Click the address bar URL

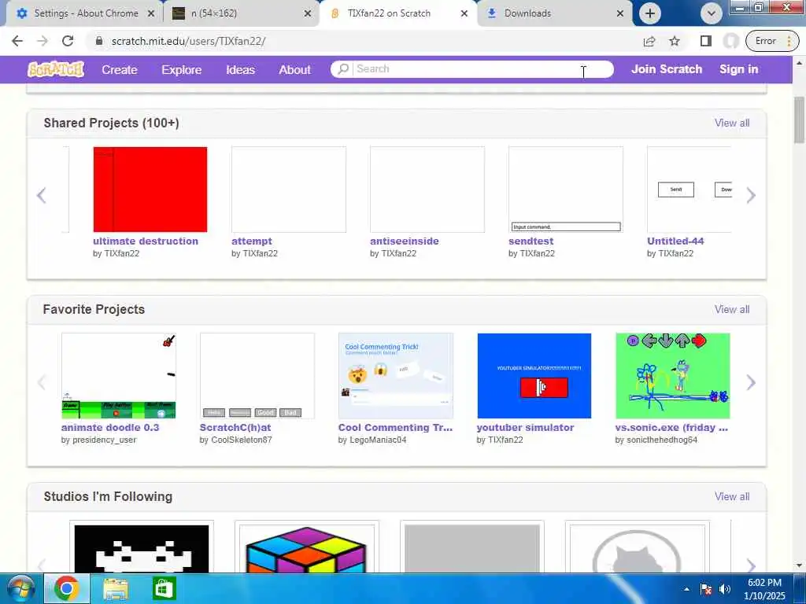pos(188,41)
